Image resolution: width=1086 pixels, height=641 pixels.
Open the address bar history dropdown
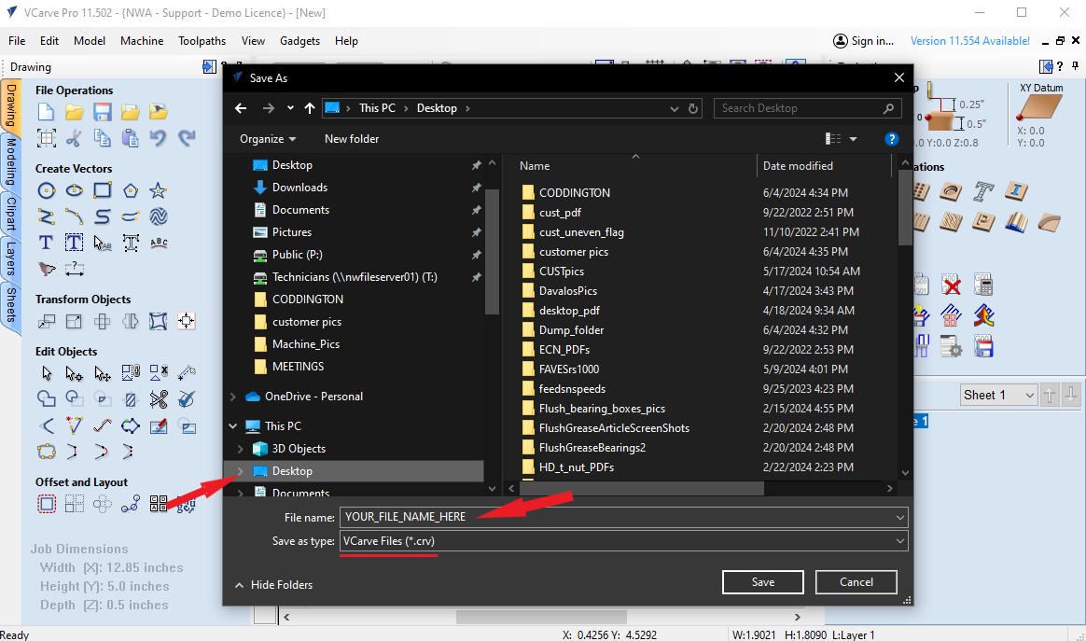pyautogui.click(x=674, y=109)
